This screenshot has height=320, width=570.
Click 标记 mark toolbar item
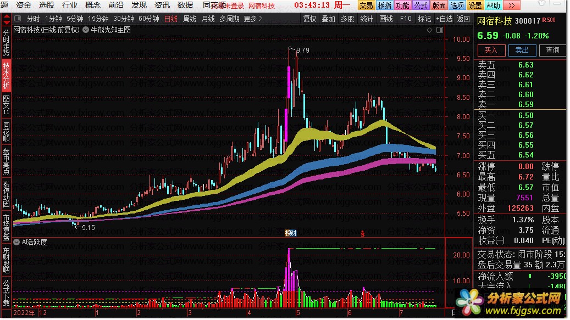tap(424, 19)
